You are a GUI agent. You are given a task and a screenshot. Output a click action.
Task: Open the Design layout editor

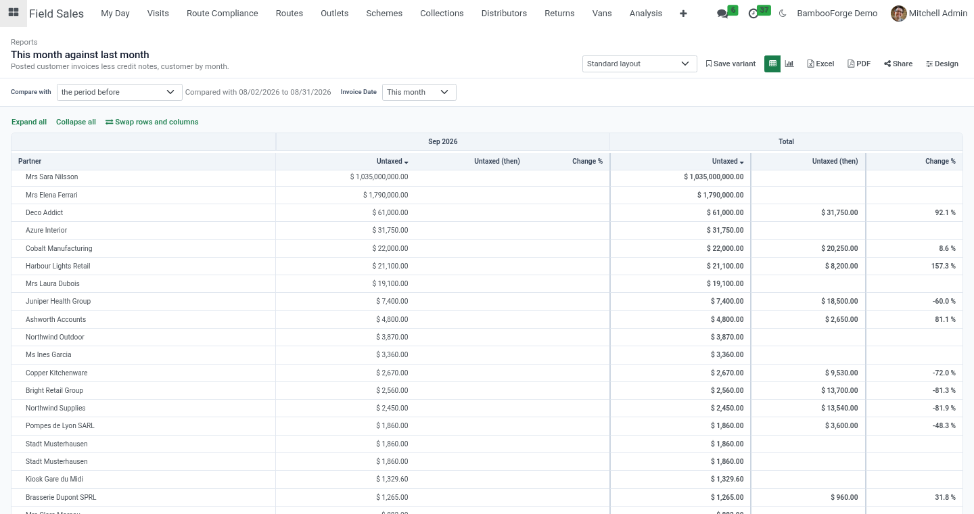(x=942, y=64)
